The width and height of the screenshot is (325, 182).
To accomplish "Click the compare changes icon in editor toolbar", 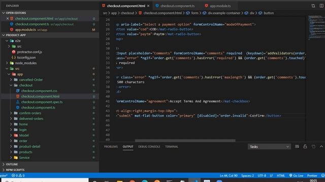I will pyautogui.click(x=313, y=6).
